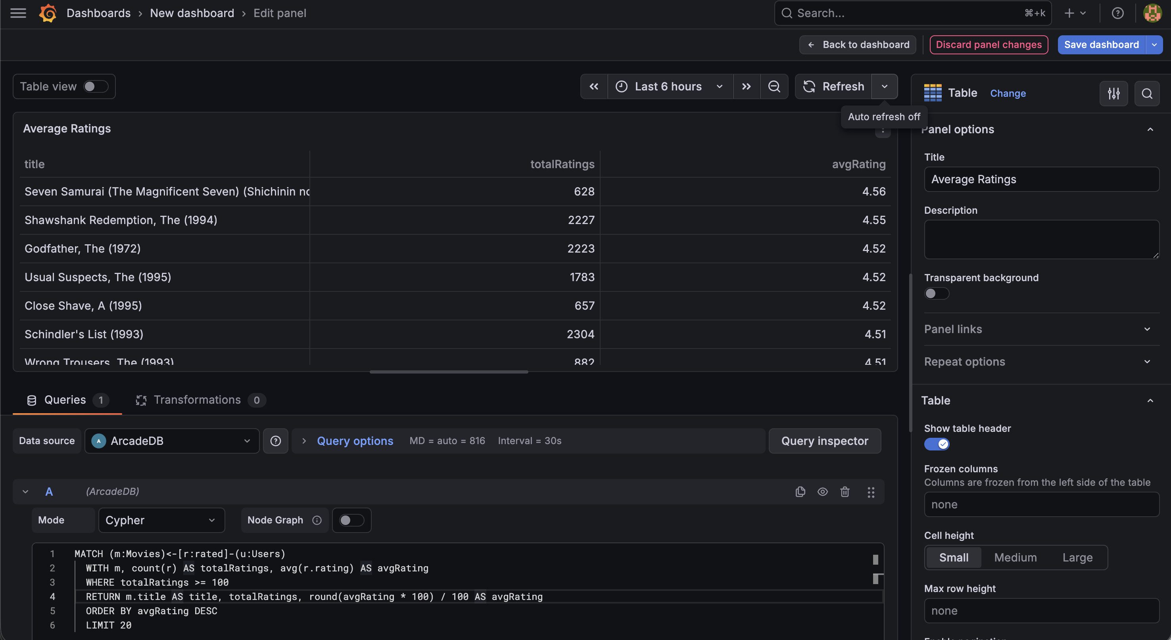Delete query A with trash icon
This screenshot has width=1171, height=640.
845,492
